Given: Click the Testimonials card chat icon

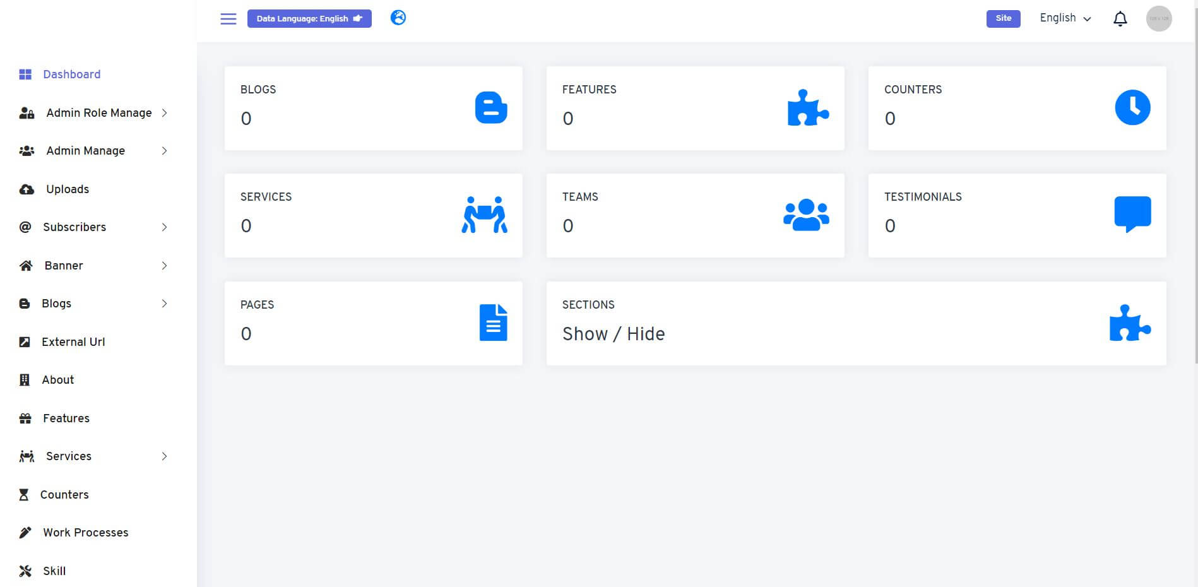Looking at the screenshot, I should pyautogui.click(x=1132, y=215).
